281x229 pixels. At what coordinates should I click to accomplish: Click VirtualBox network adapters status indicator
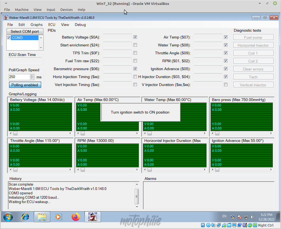tap(219, 225)
